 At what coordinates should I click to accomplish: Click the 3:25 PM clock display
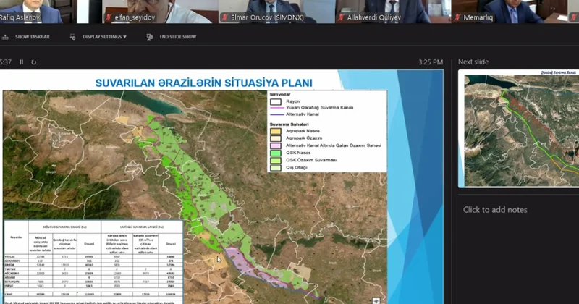coord(430,62)
